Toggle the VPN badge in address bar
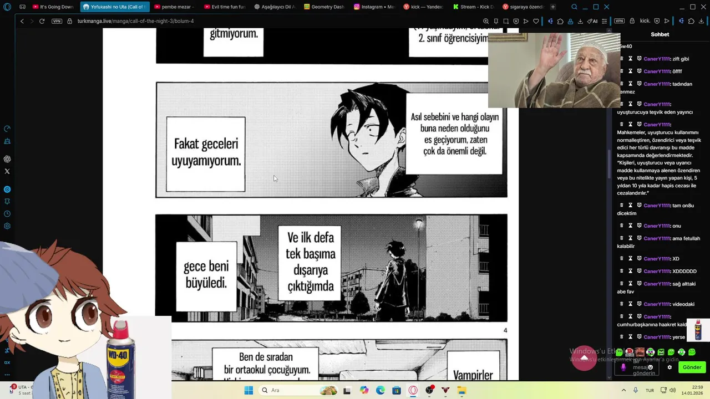This screenshot has width=710, height=399. pyautogui.click(x=57, y=21)
